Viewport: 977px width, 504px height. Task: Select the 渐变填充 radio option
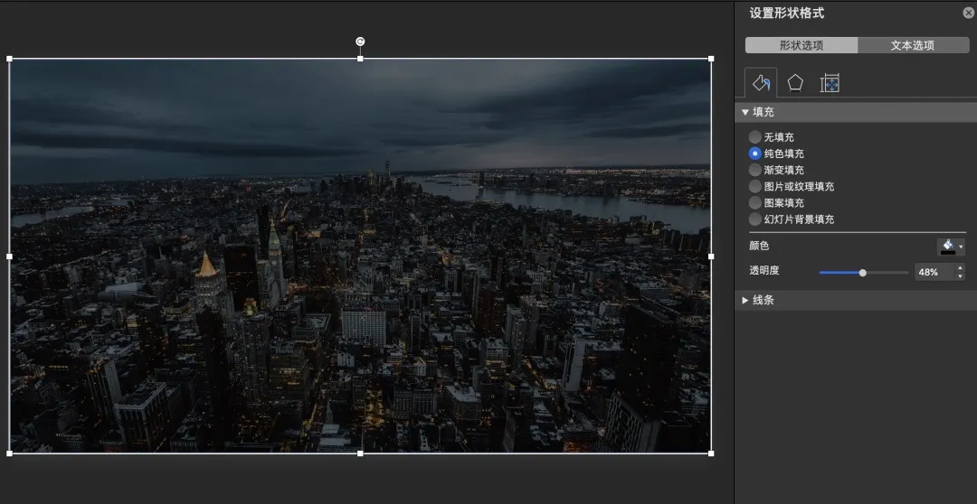(755, 170)
